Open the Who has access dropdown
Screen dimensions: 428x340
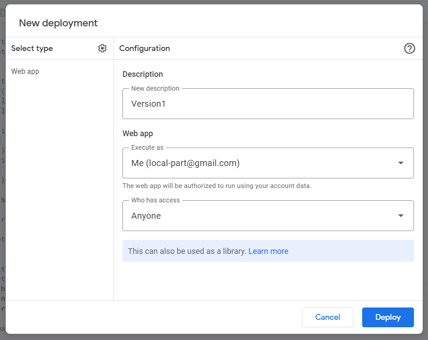point(268,216)
